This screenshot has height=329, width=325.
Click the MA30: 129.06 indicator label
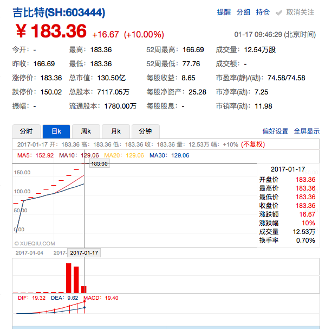pos(169,155)
